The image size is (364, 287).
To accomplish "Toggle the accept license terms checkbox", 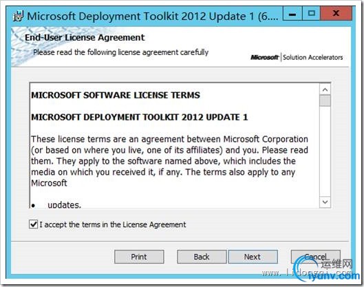I will [34, 224].
